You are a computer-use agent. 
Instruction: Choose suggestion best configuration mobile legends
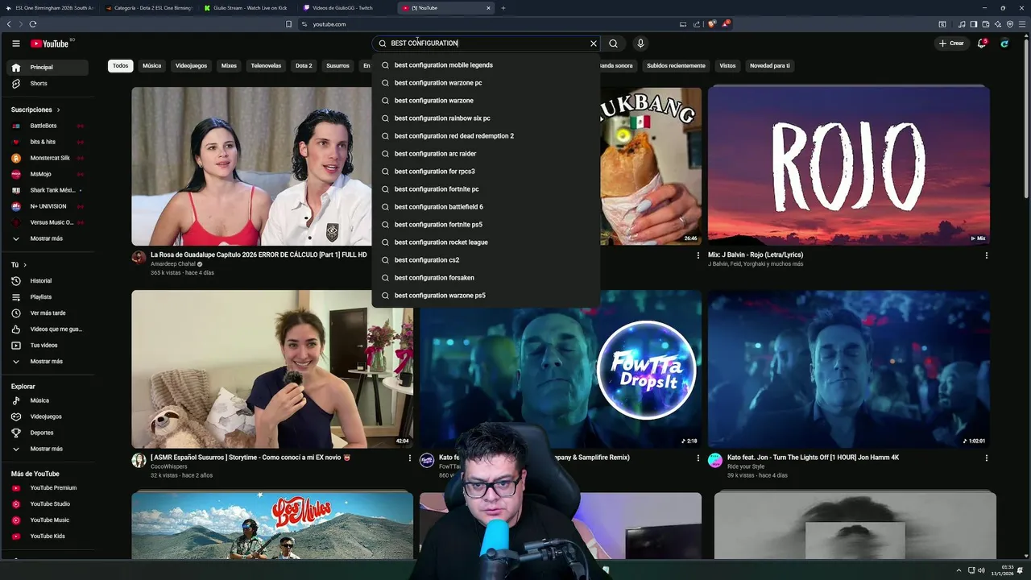tap(486, 65)
